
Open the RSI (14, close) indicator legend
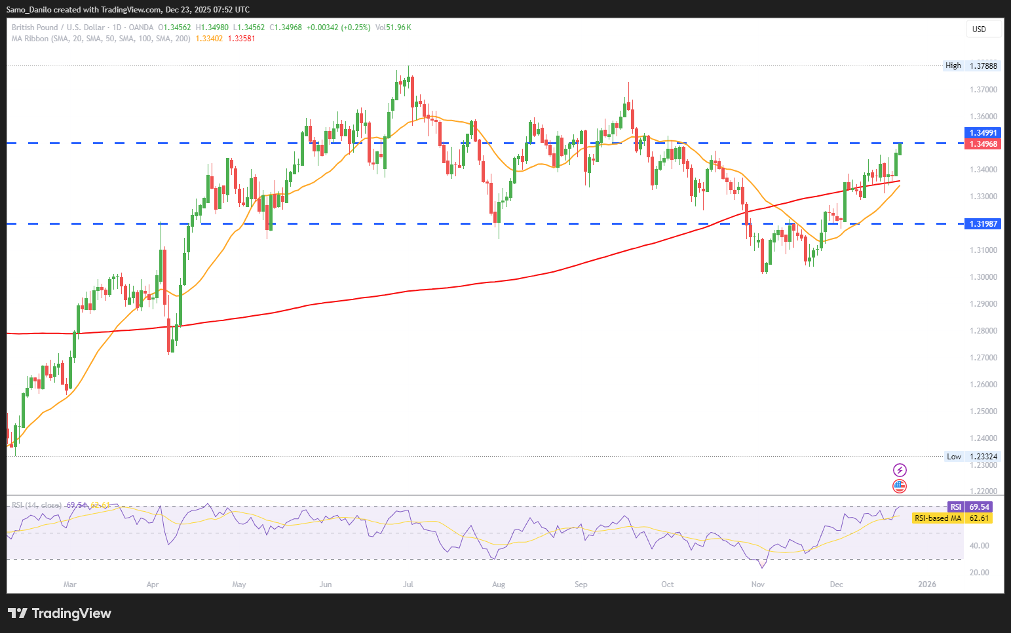(37, 505)
